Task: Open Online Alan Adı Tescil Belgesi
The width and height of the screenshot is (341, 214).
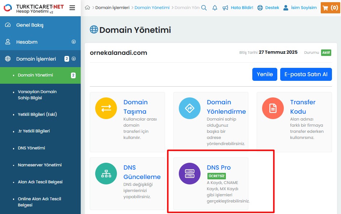Action: [x=39, y=202]
